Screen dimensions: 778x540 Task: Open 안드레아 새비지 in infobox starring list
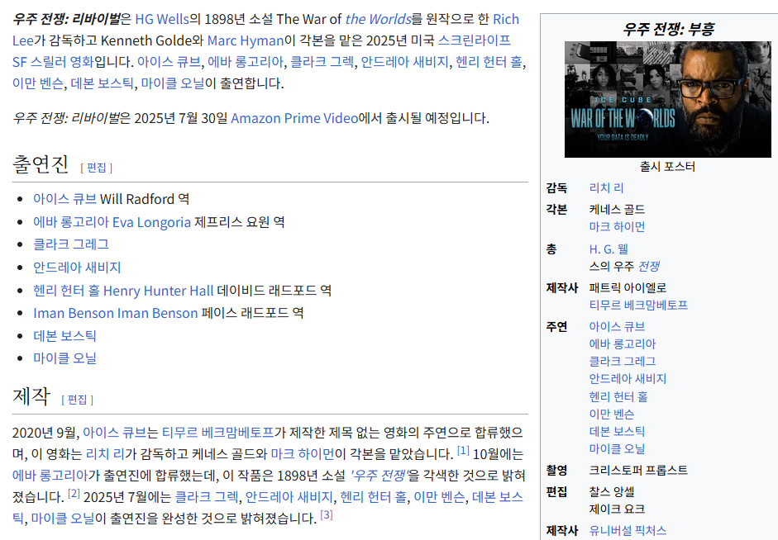[628, 379]
